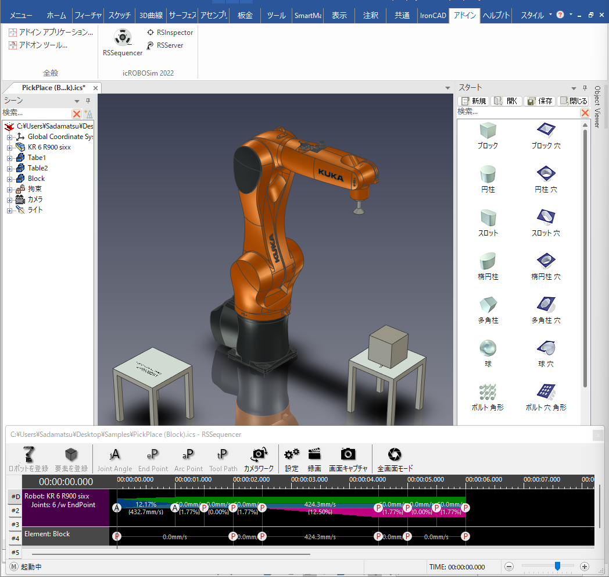
Task: Expand the KR 6 R900 sixx node
Action: [9, 148]
